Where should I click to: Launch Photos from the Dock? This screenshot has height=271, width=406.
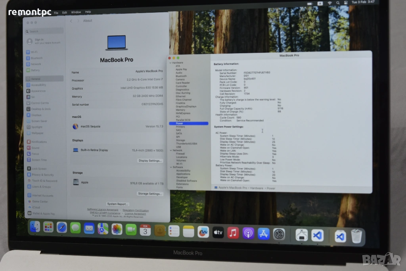click(117, 229)
